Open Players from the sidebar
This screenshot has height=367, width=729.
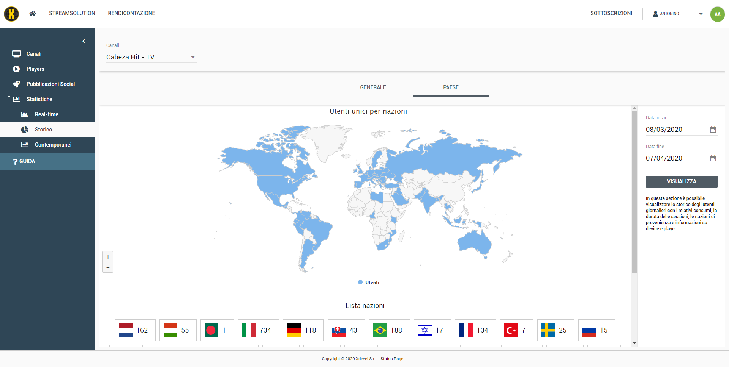tap(35, 69)
